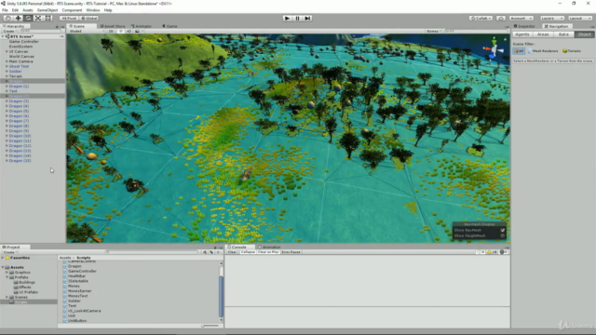The width and height of the screenshot is (596, 335).
Task: Filter scene by Mesh Renderers icon
Action: tap(543, 51)
